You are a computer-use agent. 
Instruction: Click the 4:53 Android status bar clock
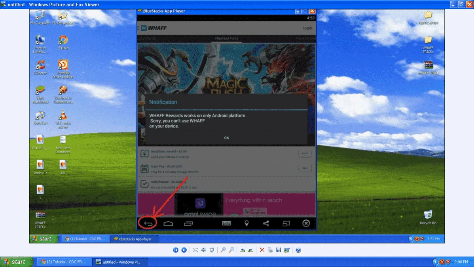[311, 18]
